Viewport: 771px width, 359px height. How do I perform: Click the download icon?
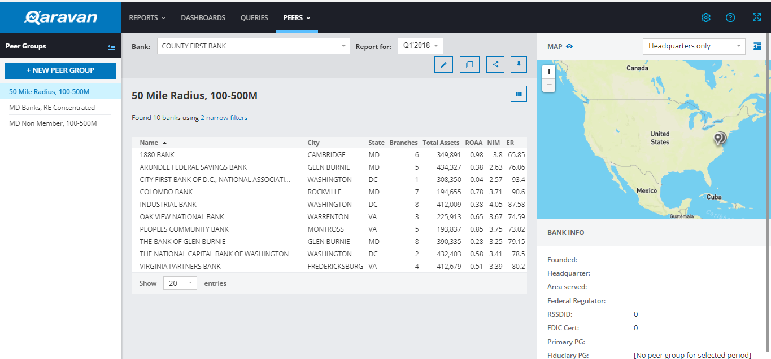519,65
